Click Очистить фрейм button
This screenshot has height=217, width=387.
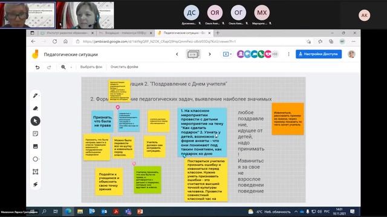[x=124, y=67]
